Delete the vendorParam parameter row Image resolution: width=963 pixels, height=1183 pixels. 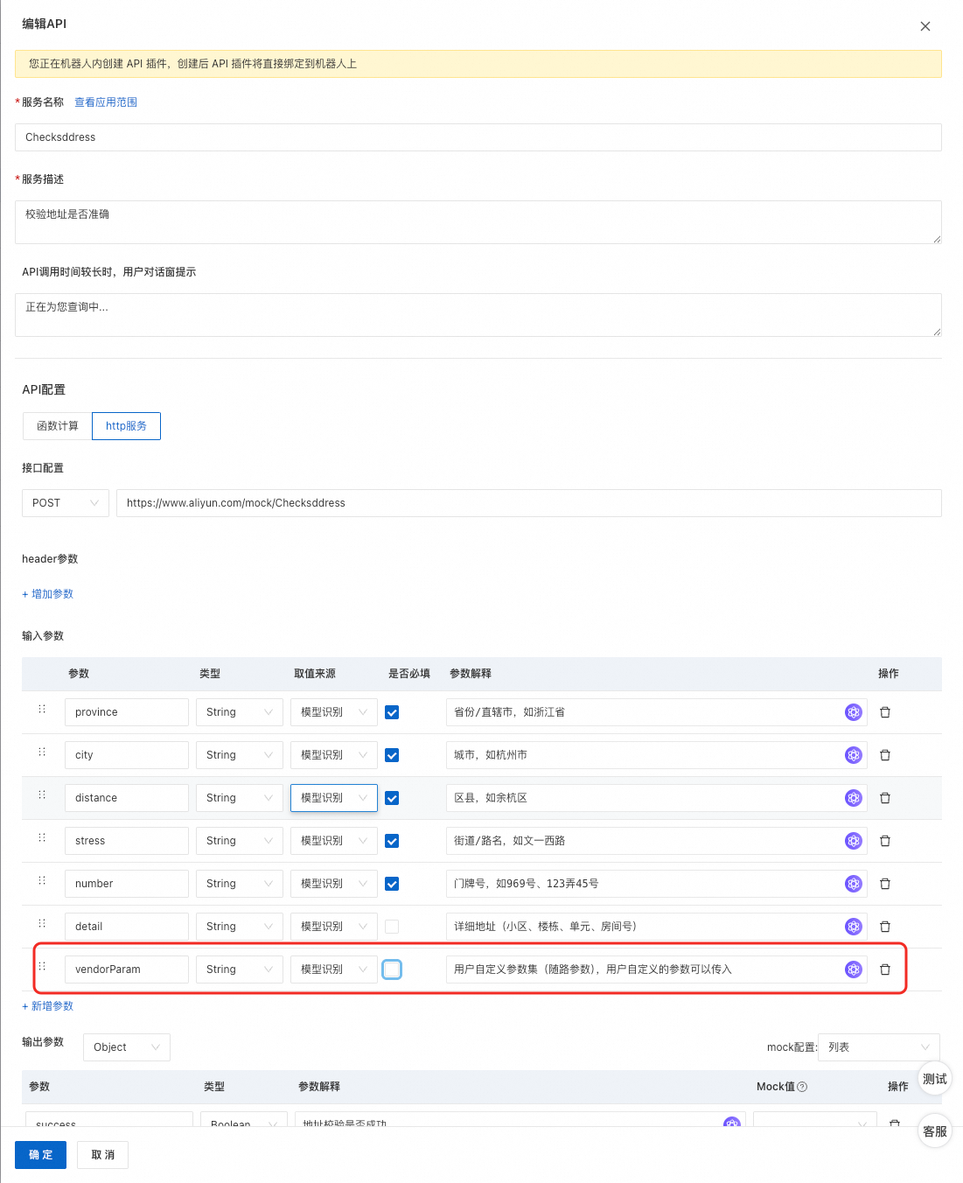click(885, 969)
